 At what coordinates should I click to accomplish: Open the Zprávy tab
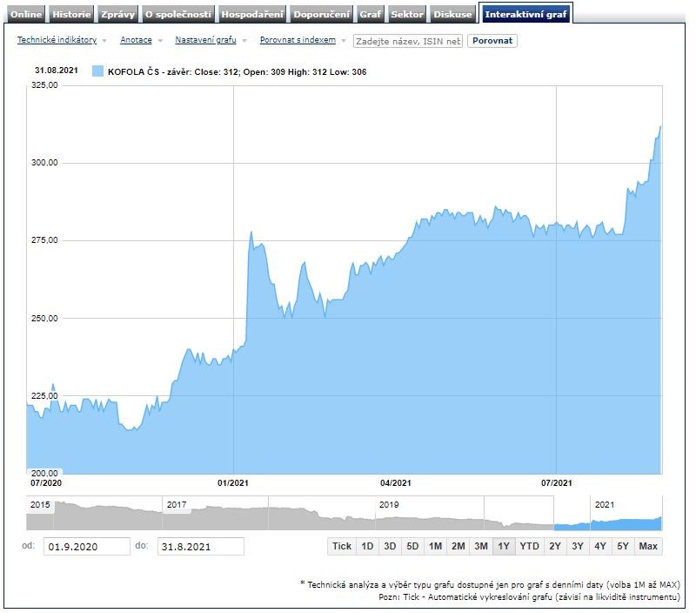[x=117, y=15]
